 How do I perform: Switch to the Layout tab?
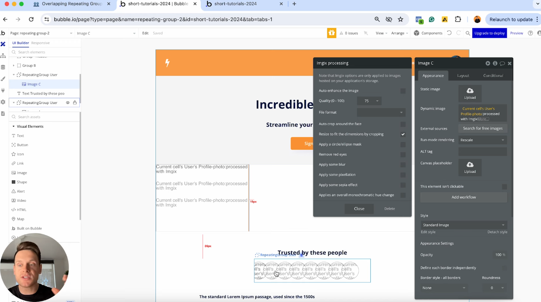tap(463, 76)
